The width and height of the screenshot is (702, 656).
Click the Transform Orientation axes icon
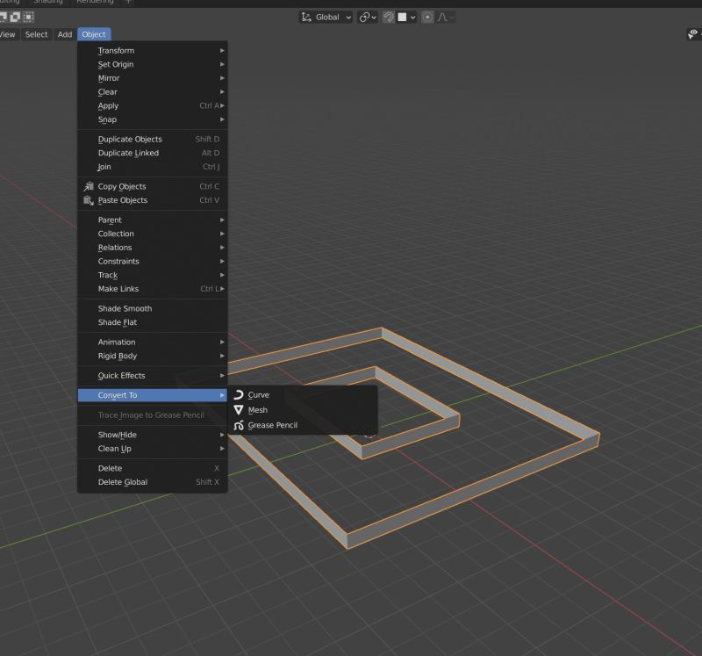(306, 17)
